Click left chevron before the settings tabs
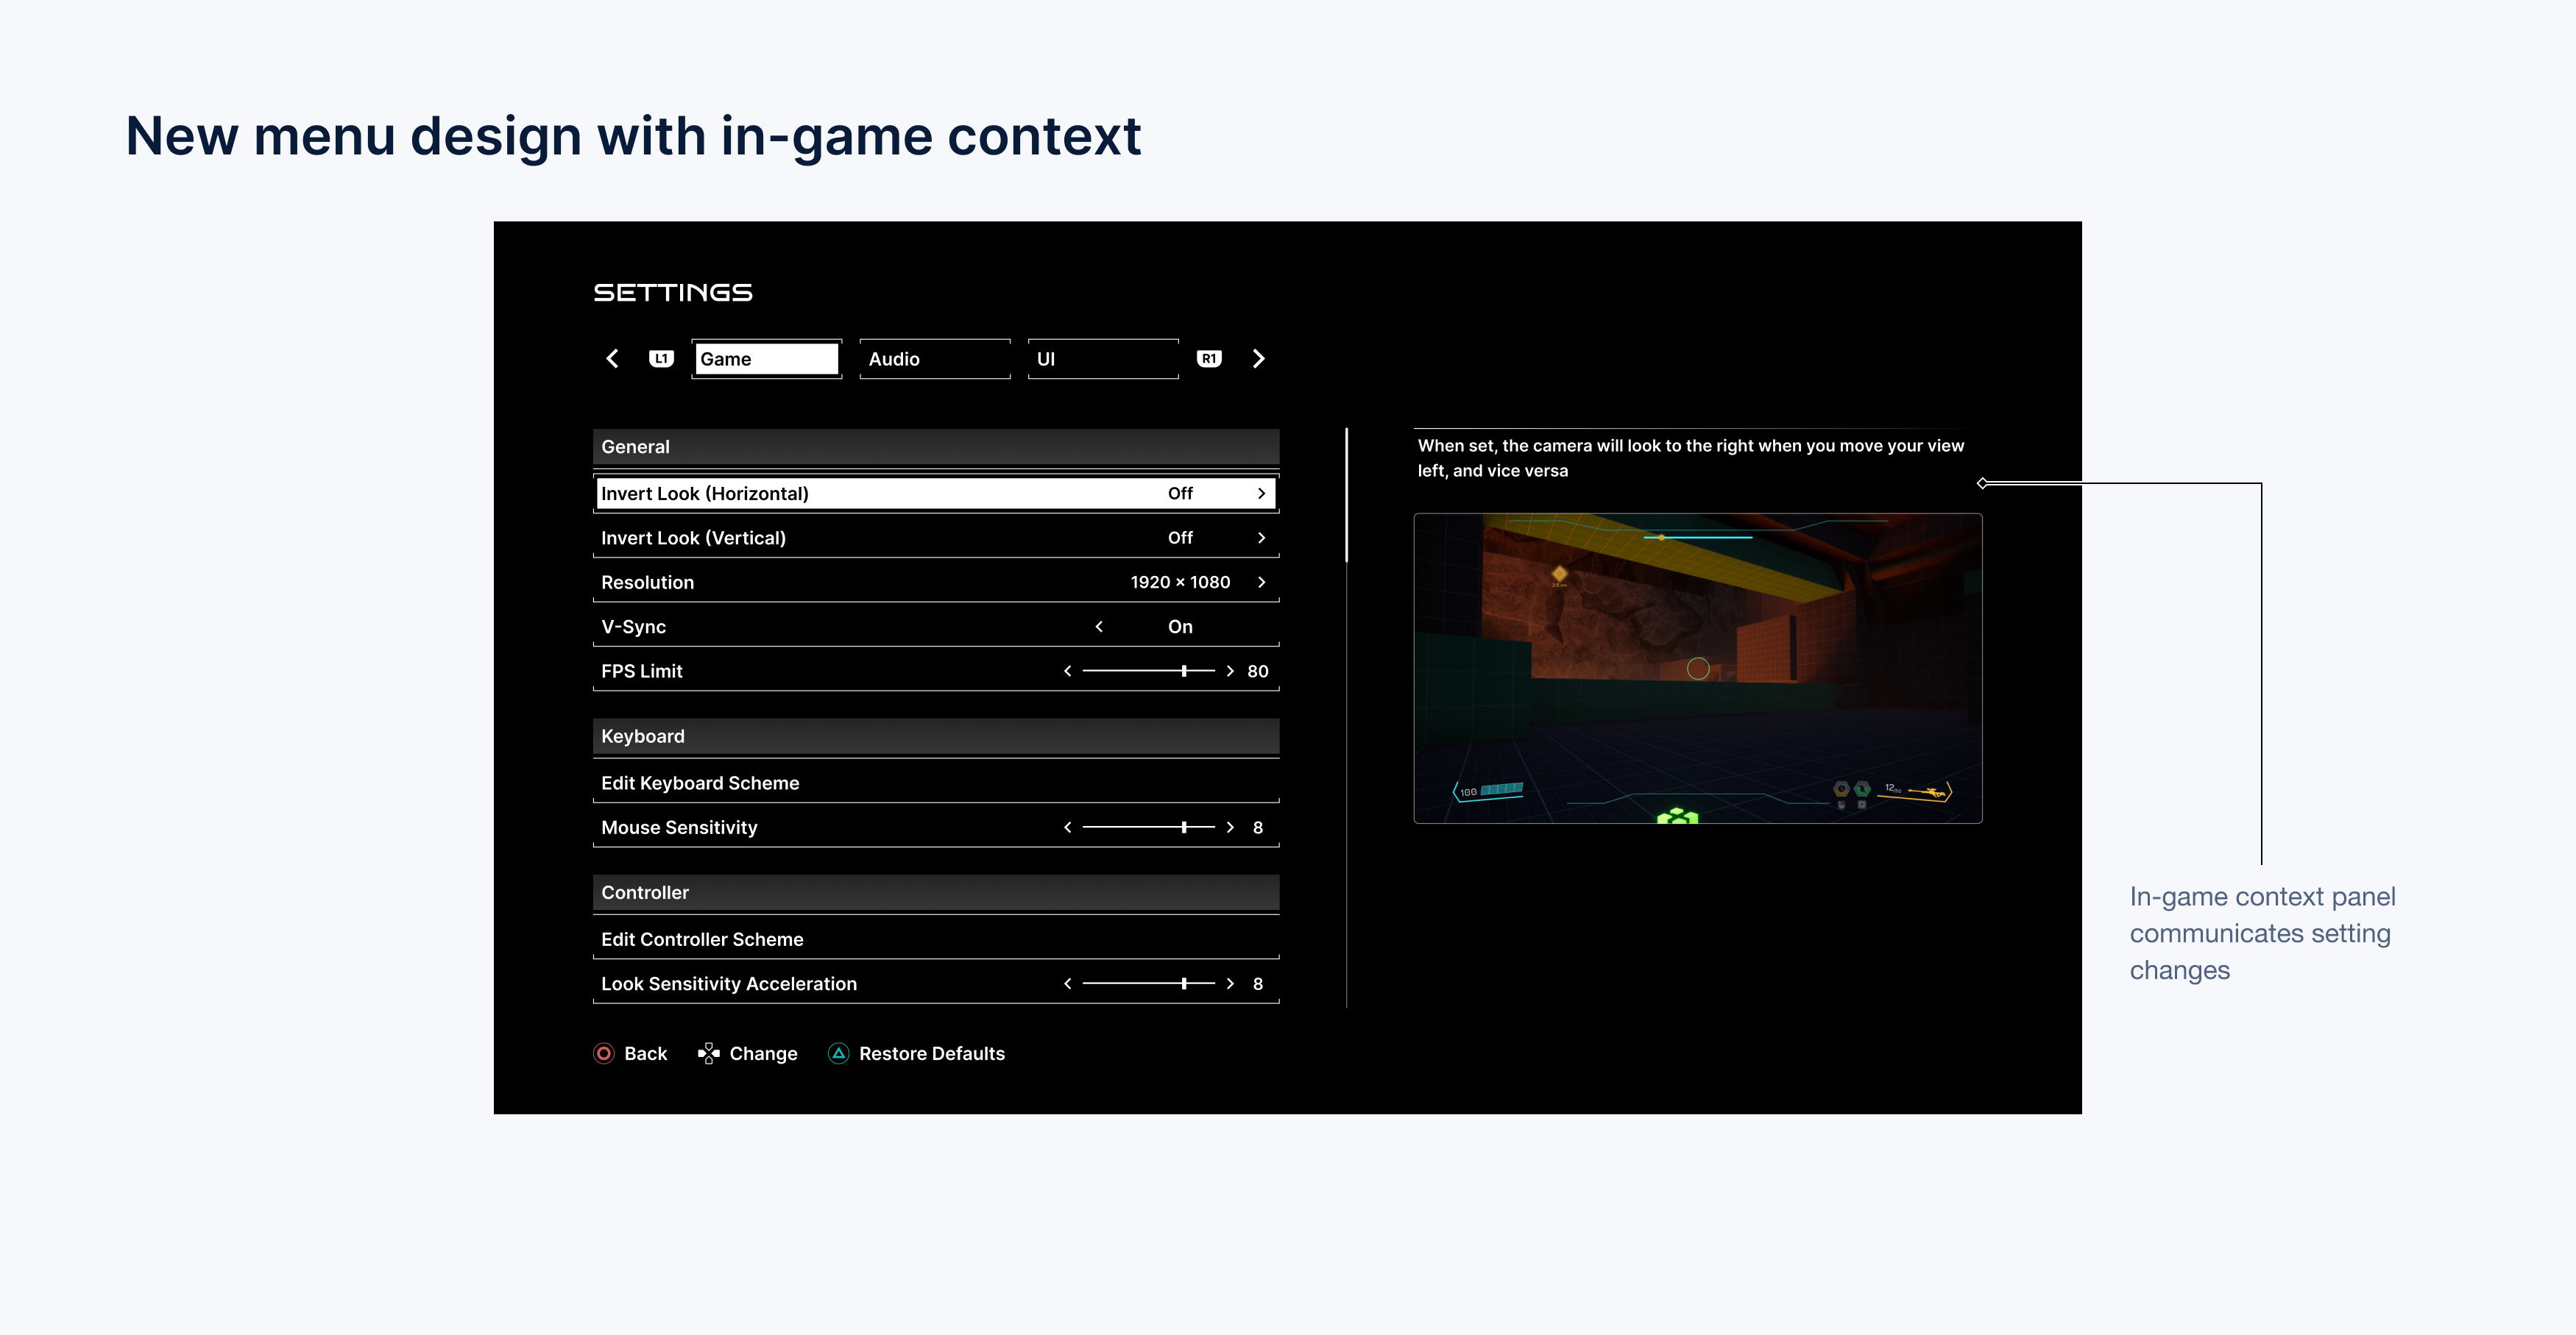Image resolution: width=2576 pixels, height=1335 pixels. click(613, 359)
